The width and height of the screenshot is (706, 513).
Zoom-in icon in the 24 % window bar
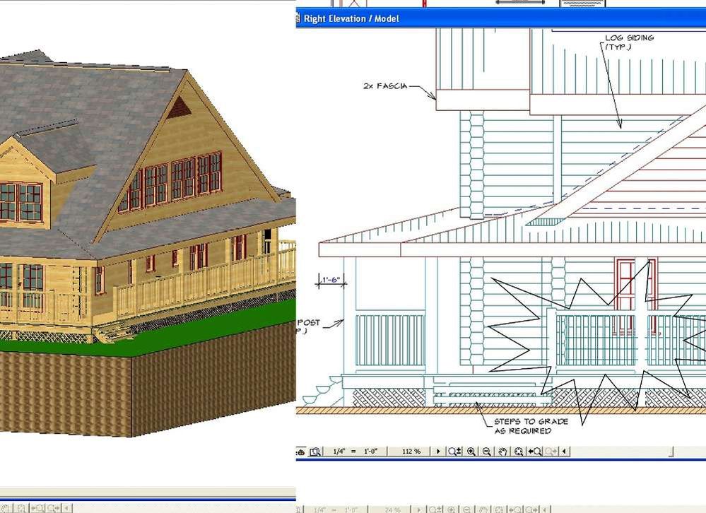click(x=451, y=510)
